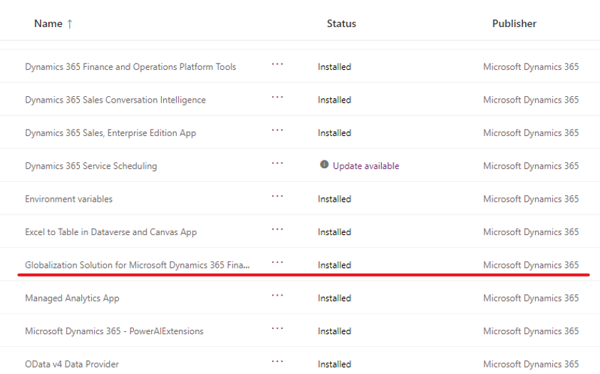The height and width of the screenshot is (374, 600).
Task: Click Installed status for Globalization Solution row
Action: [334, 265]
